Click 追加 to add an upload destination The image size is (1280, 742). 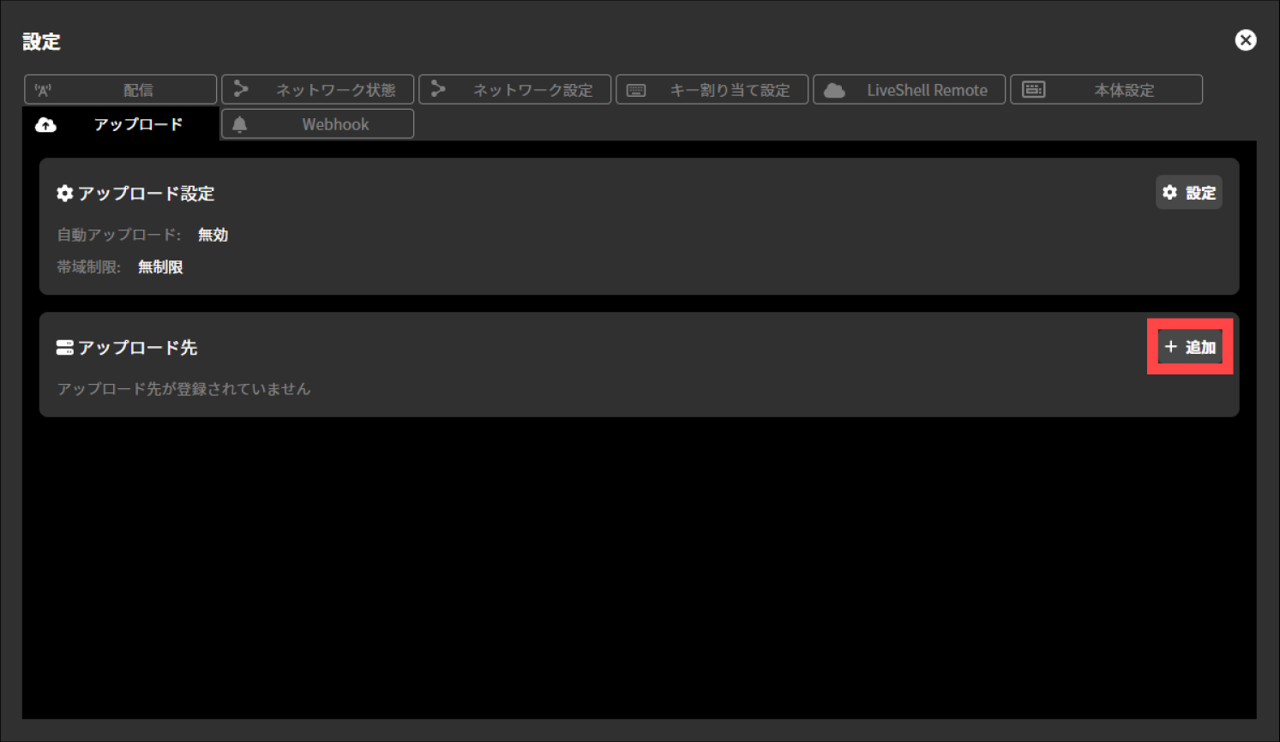[x=1190, y=347]
